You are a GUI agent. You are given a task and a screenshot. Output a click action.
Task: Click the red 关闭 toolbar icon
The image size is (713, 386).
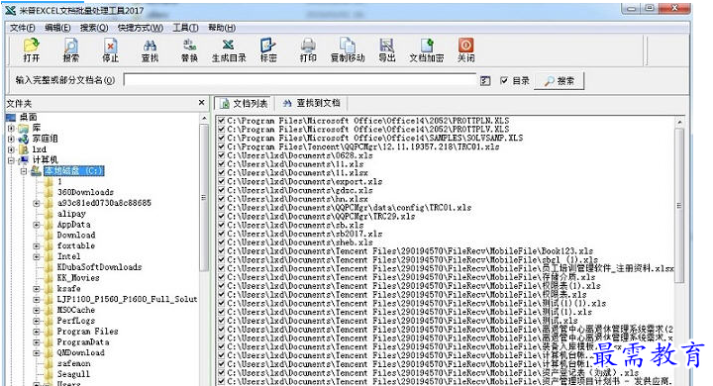(466, 50)
